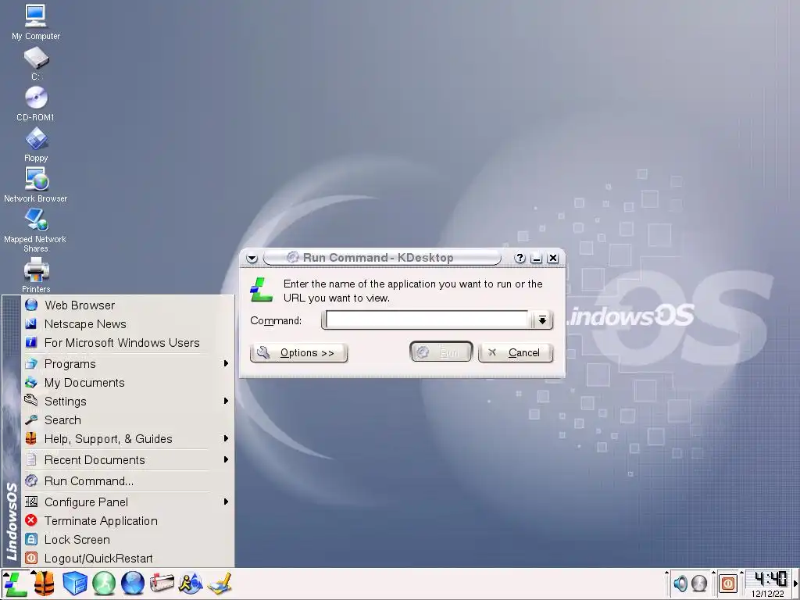Click the speaker volume tray icon
Viewport: 800px width, 600px height.
pos(680,583)
